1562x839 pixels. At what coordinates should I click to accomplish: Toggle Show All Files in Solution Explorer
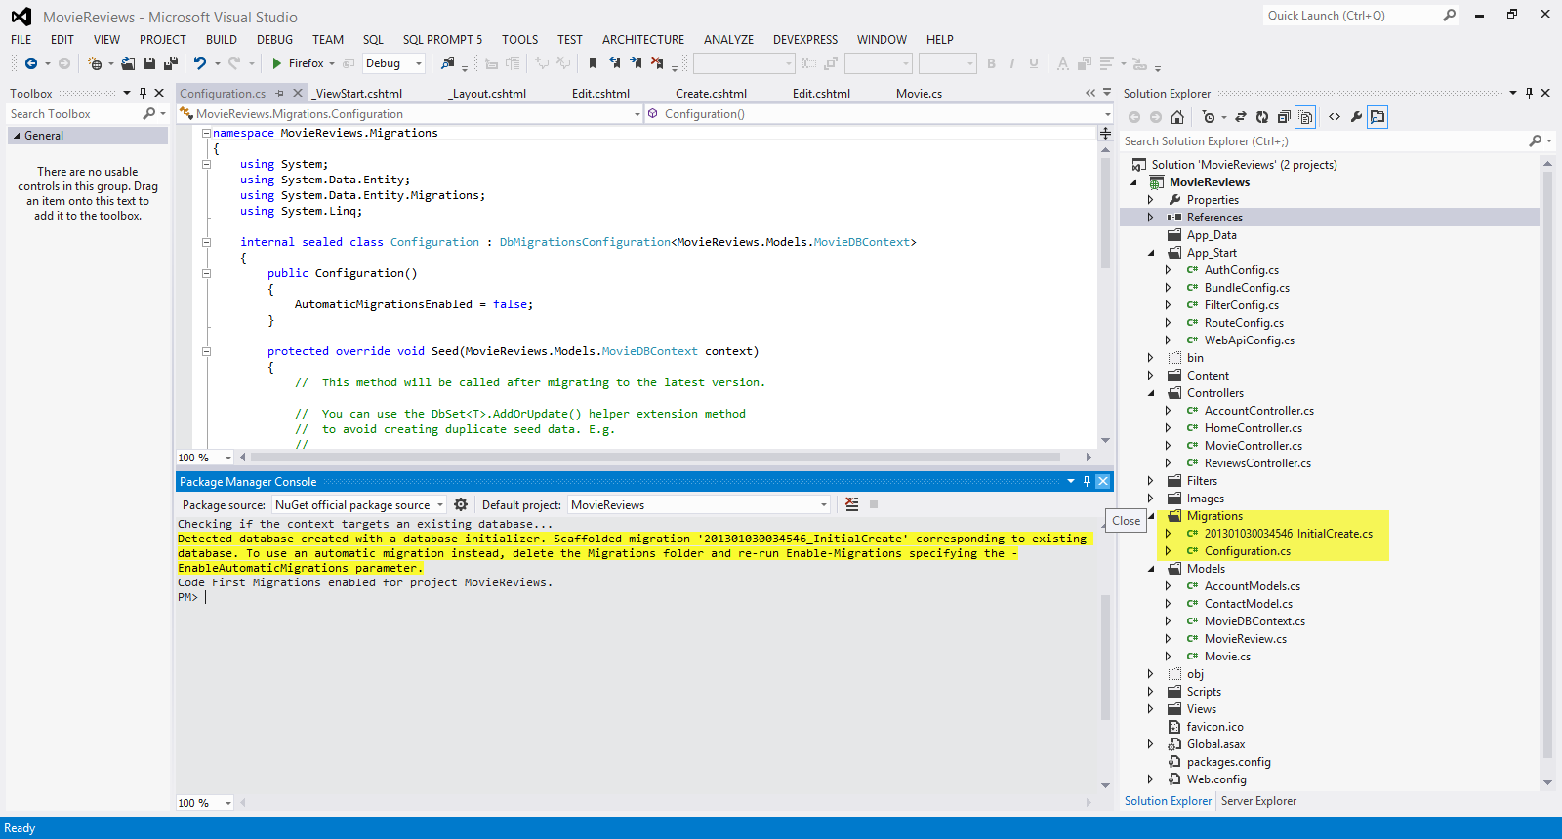pyautogui.click(x=1305, y=117)
